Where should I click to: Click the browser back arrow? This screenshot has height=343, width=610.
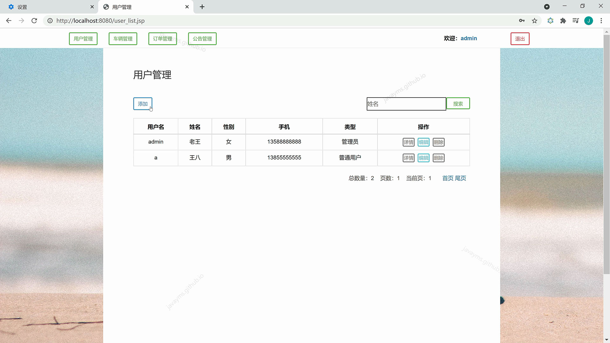[9, 21]
